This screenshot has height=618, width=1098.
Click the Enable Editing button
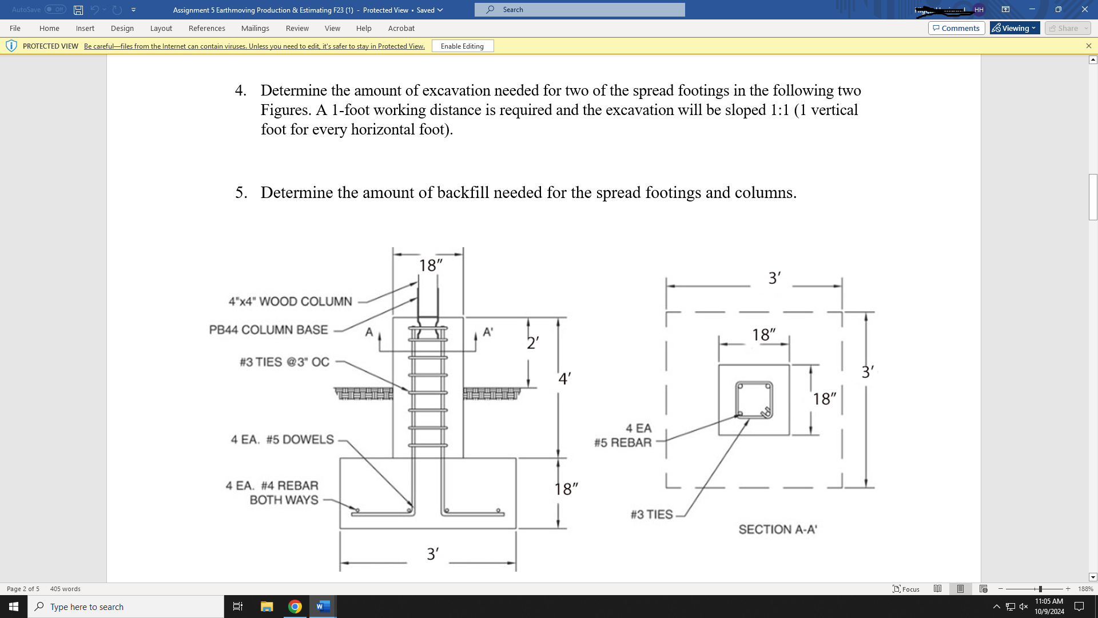click(463, 46)
